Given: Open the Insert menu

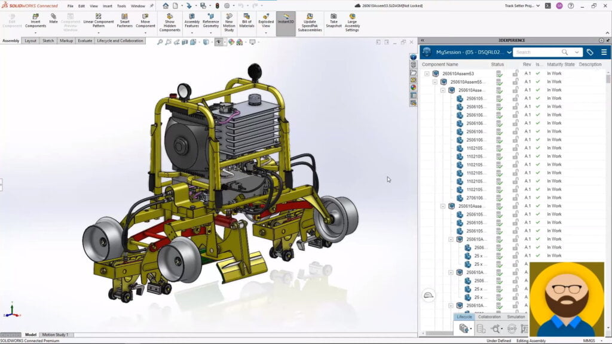Looking at the screenshot, I should tap(107, 5).
